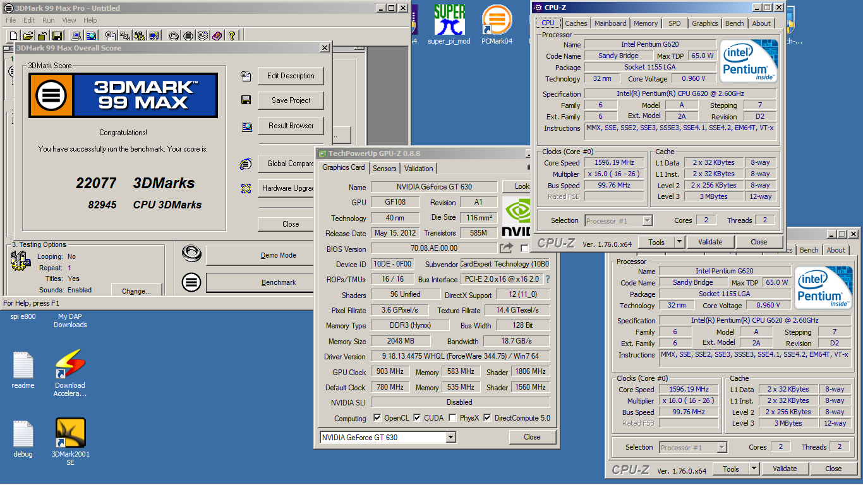The image size is (863, 485).
Task: Click the Result Browser button
Action: point(291,126)
